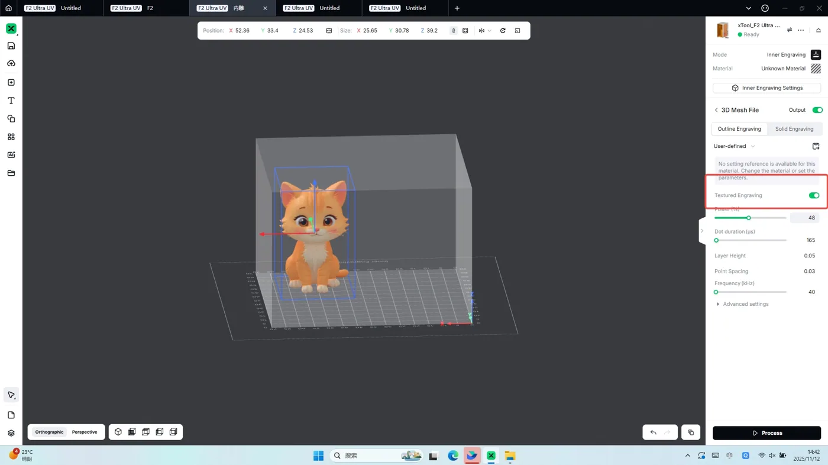Open the Windows Start menu
This screenshot has height=465, width=828.
[x=318, y=456]
